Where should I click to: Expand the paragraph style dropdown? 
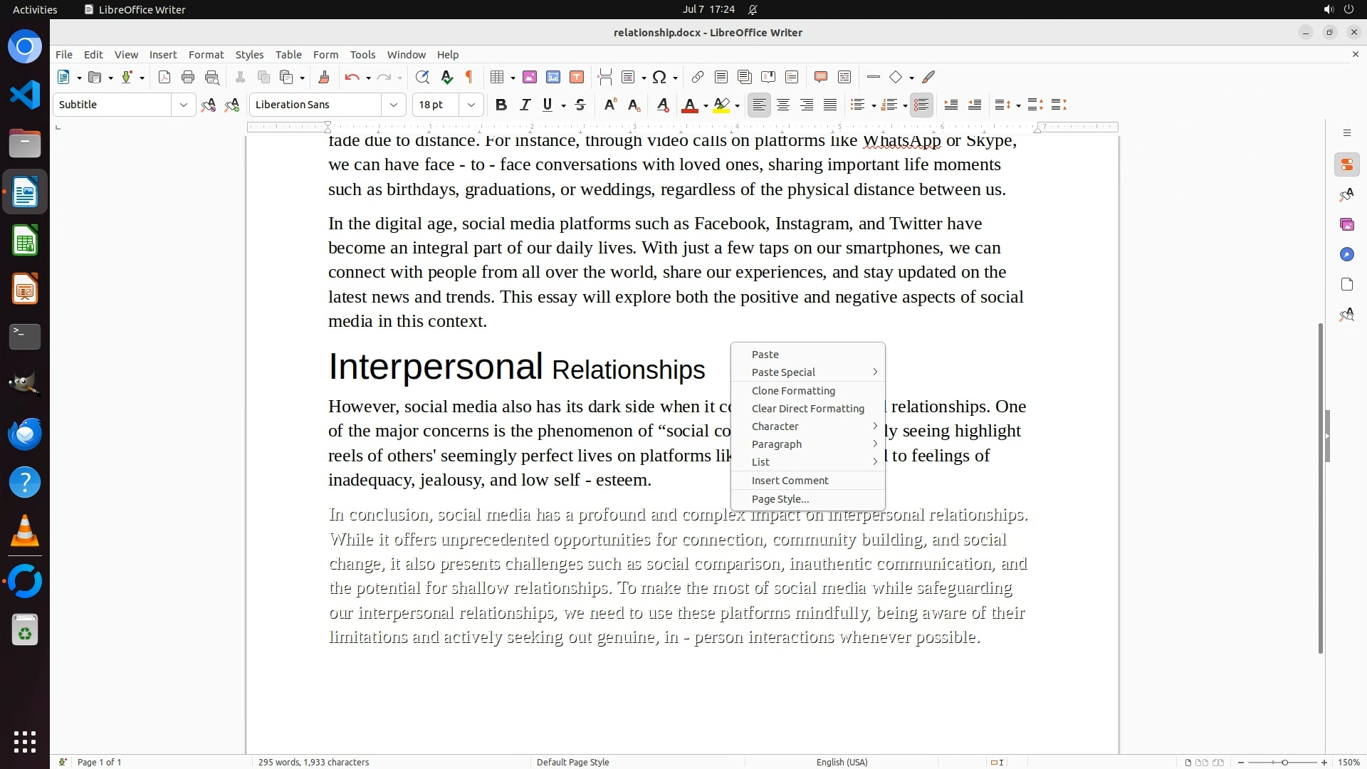183,105
